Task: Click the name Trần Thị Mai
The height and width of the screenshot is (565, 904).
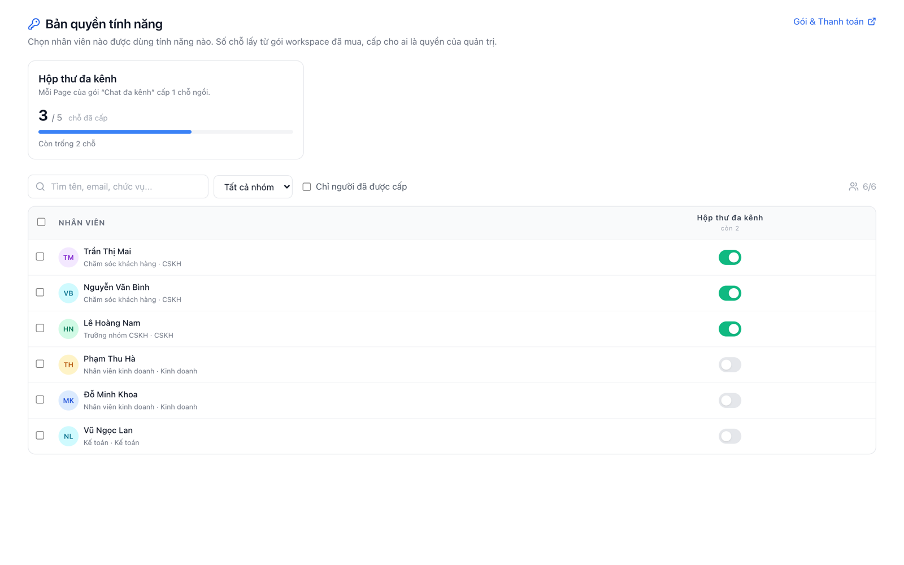Action: tap(107, 251)
